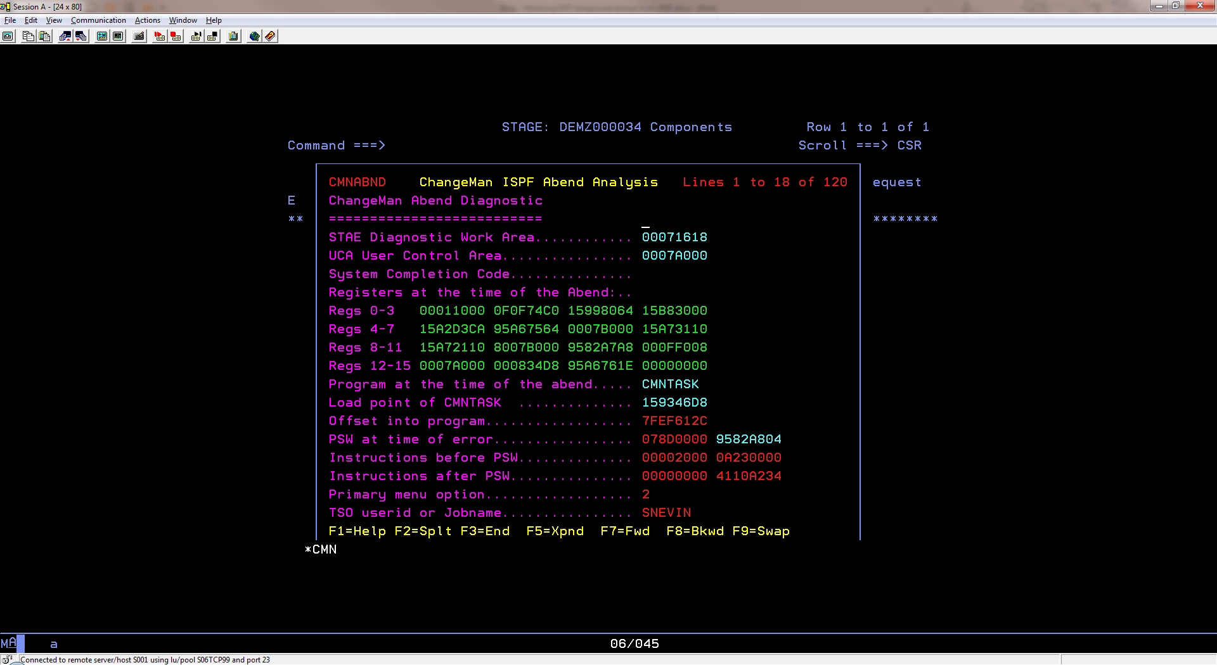Quit playing macro icon
1217x665 pixels.
(x=212, y=36)
